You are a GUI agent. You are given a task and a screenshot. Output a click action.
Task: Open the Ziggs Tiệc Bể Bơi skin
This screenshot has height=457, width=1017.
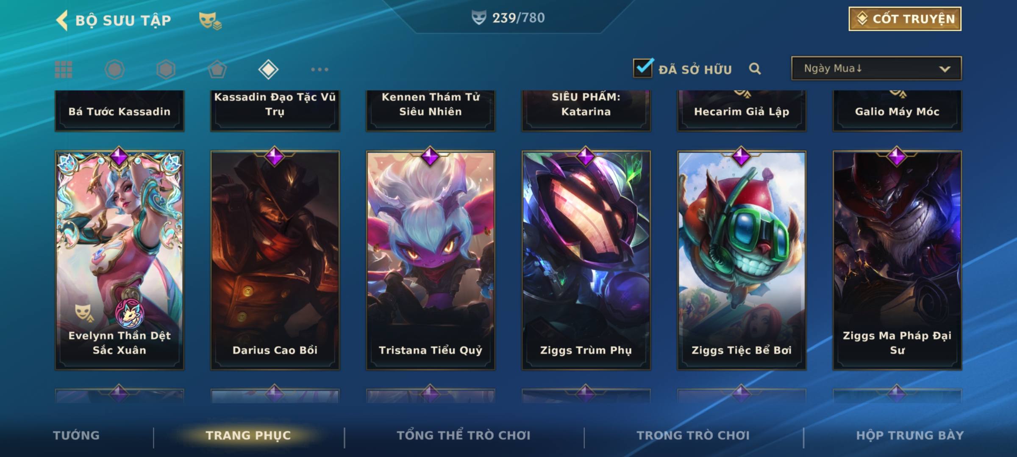point(742,260)
